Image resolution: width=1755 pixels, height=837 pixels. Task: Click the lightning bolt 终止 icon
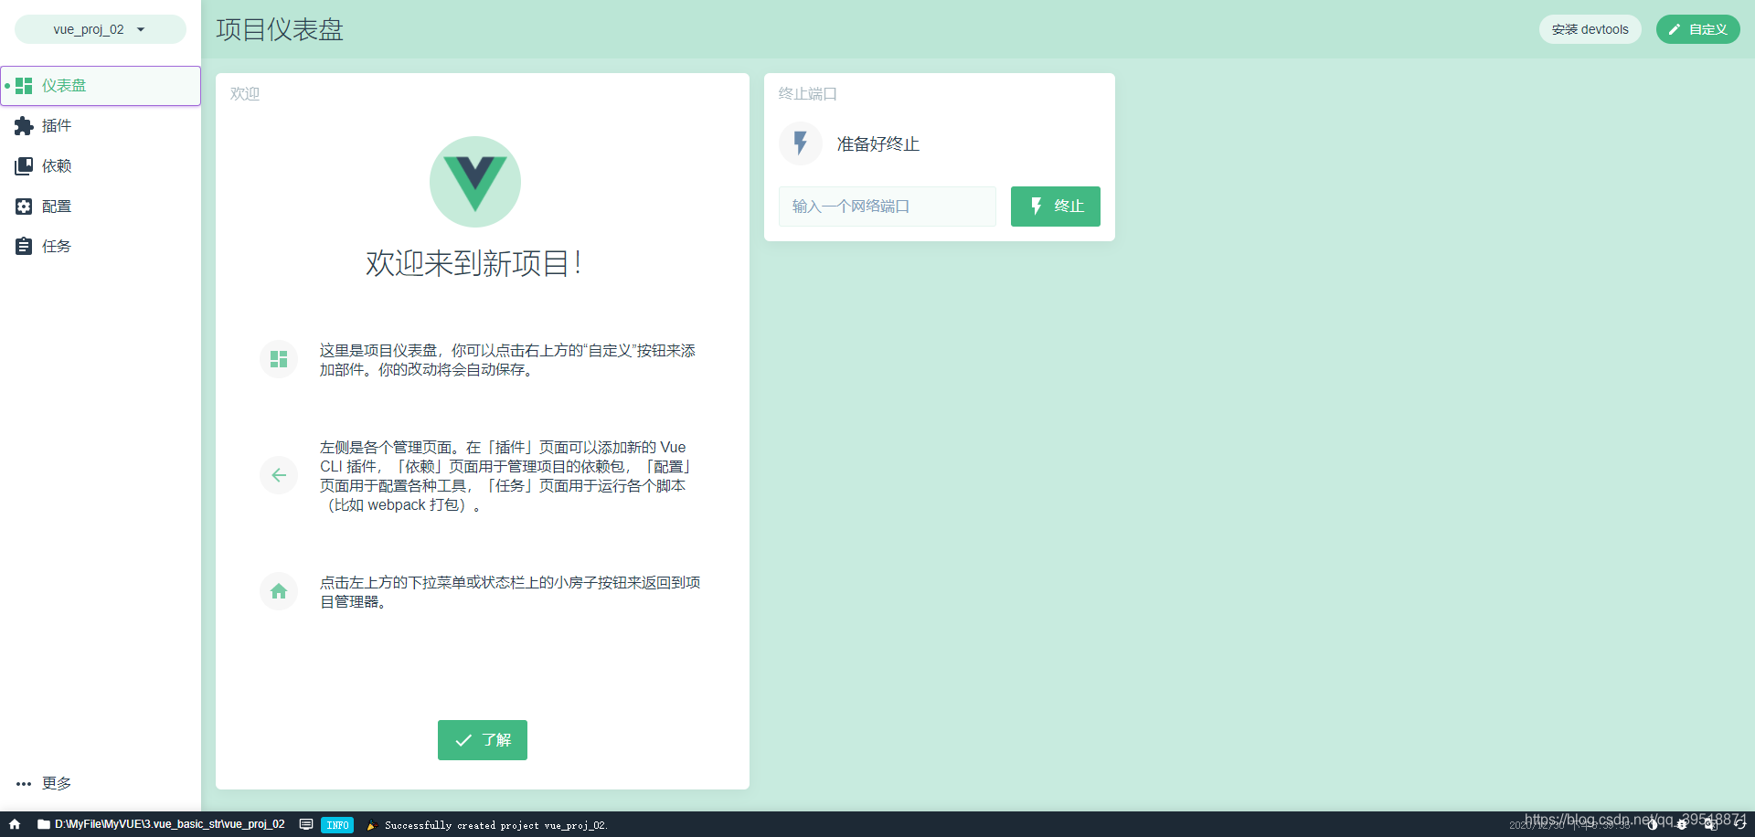pos(1036,206)
